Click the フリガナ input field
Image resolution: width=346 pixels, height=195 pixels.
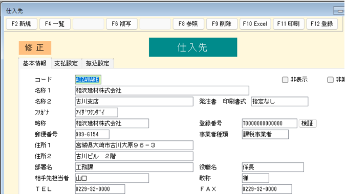click(96, 112)
